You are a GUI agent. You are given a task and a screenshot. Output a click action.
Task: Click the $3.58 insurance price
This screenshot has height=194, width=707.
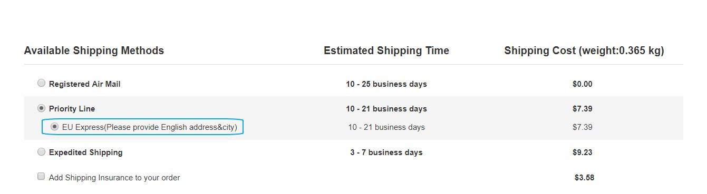[585, 178]
